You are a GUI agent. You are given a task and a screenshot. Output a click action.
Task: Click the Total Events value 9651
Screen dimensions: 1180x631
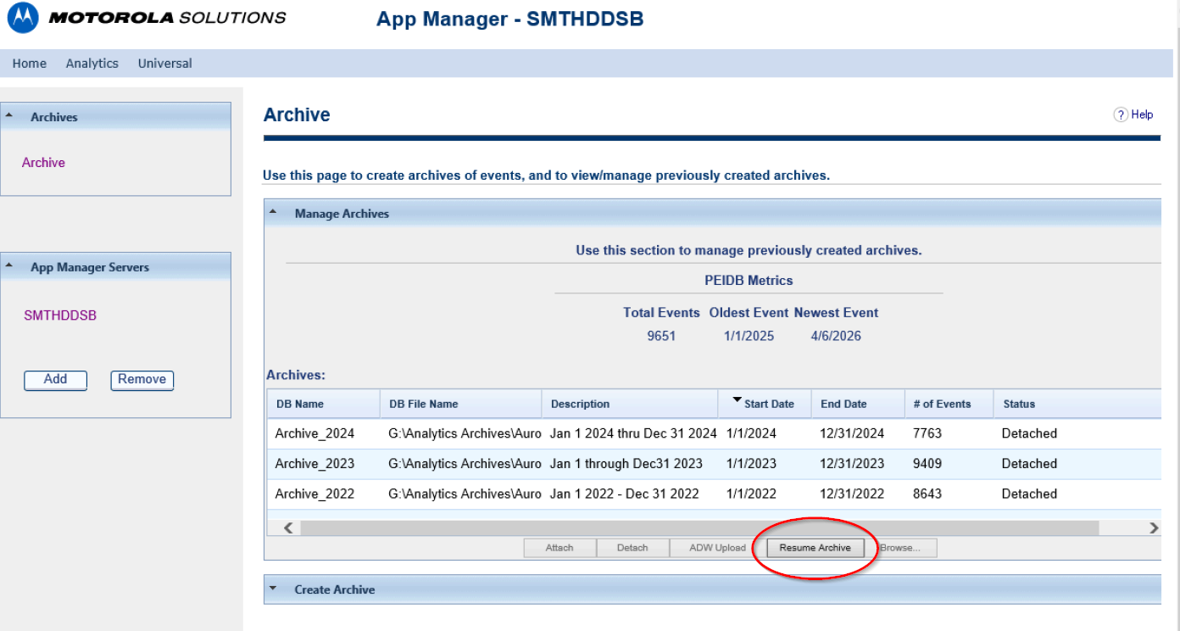[x=661, y=336]
